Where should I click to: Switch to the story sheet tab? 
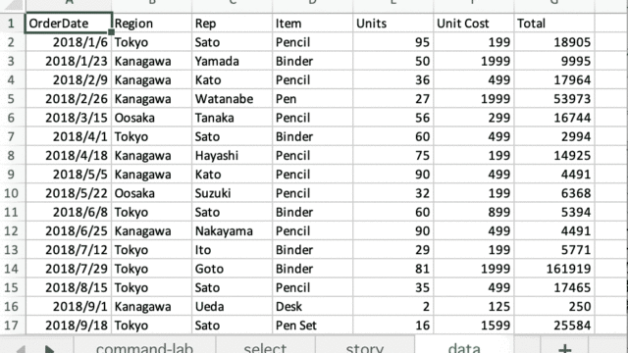tap(364, 346)
